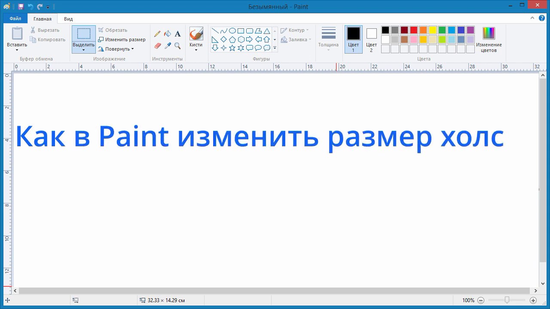Click the 100% zoom level text
550x309 pixels.
tap(468, 300)
